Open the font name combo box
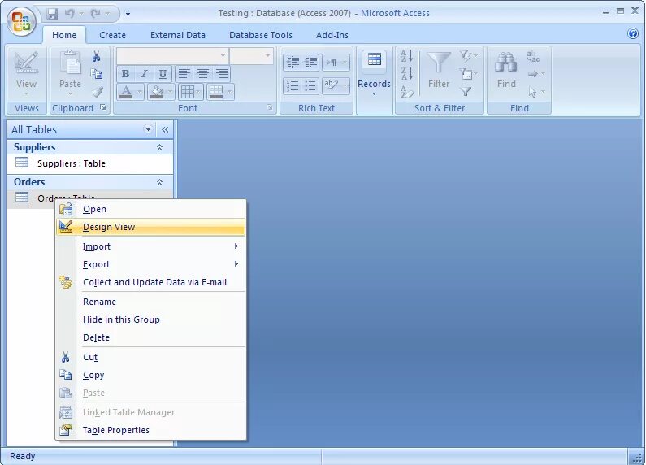The width and height of the screenshot is (646, 465). (x=172, y=55)
